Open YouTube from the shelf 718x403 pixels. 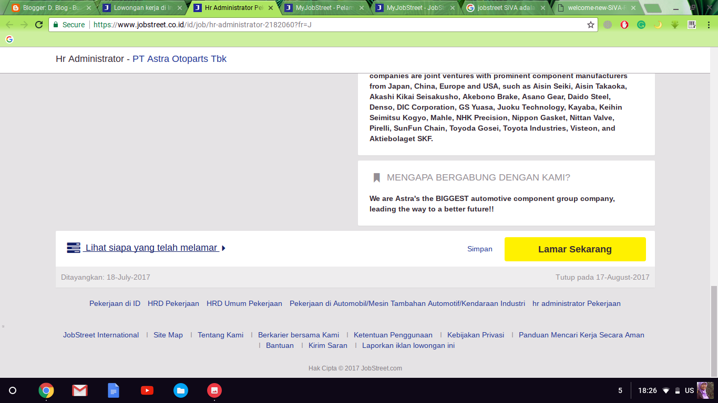(x=147, y=390)
